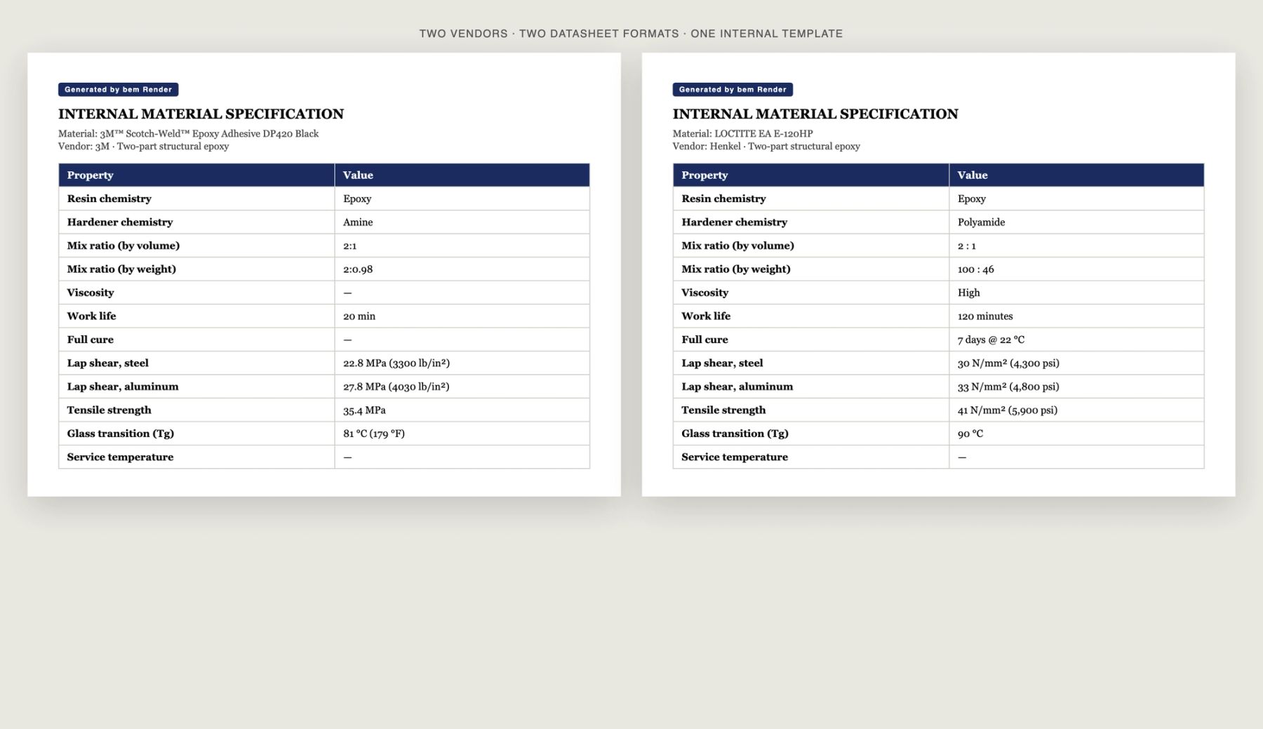Click the 'Material: LOCTITE EA E-120HP' line
This screenshot has width=1263, height=729.
click(742, 133)
